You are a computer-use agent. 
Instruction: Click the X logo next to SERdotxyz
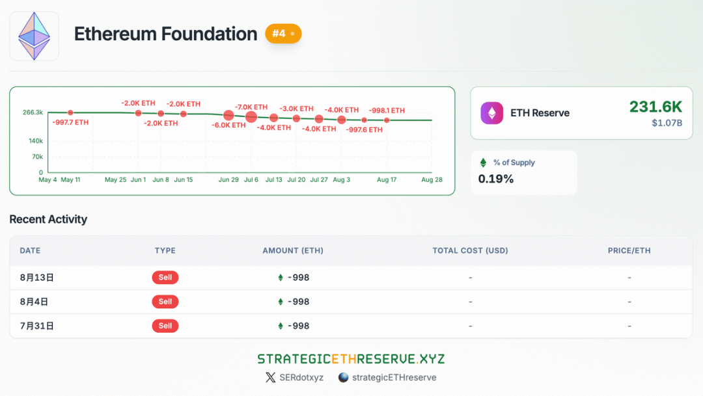(271, 377)
